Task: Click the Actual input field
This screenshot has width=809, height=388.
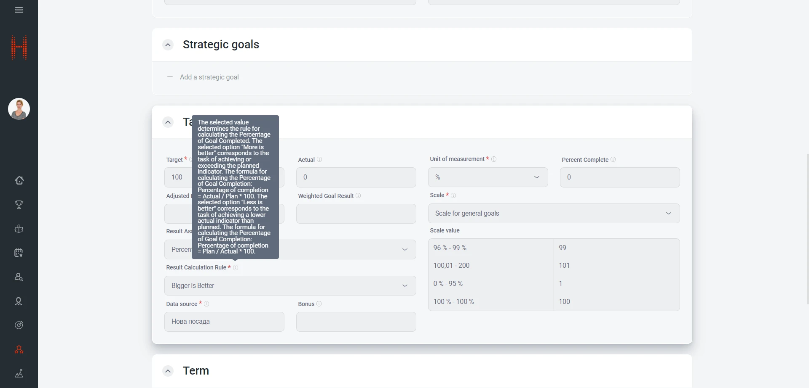Action: tap(356, 177)
